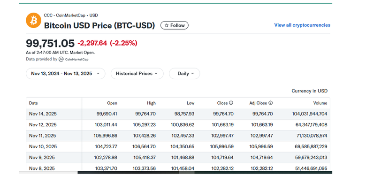Screen dimensions: 366x183
Task: Click the Open column header
Action: tap(112, 103)
